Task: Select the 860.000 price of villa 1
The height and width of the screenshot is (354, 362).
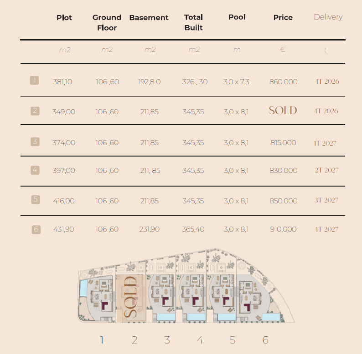Action: 283,82
